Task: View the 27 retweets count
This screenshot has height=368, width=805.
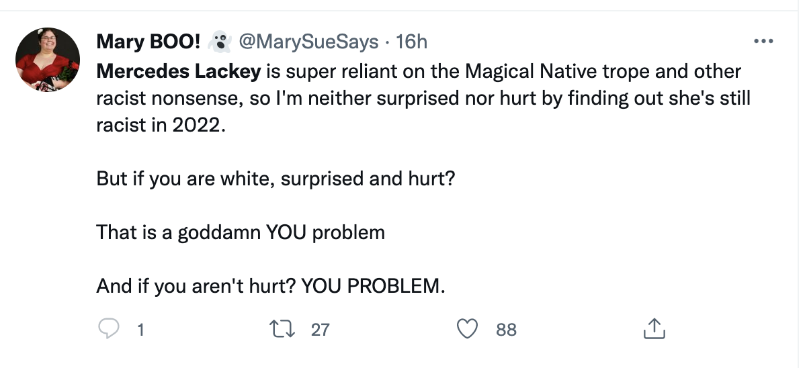Action: pyautogui.click(x=321, y=330)
